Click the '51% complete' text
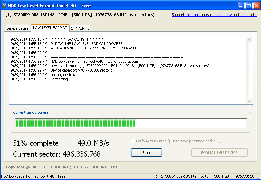This screenshot has height=180, width=261. pyautogui.click(x=36, y=143)
